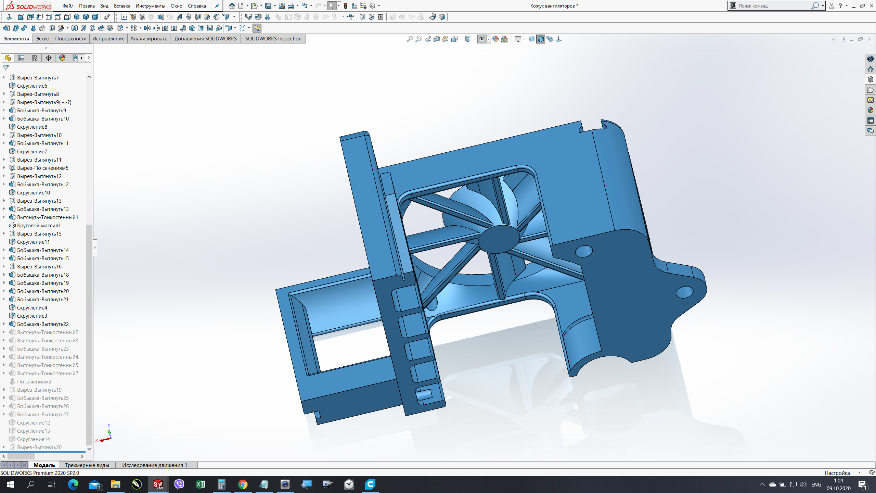Open the Appearances color ball panel tab

pos(870,110)
